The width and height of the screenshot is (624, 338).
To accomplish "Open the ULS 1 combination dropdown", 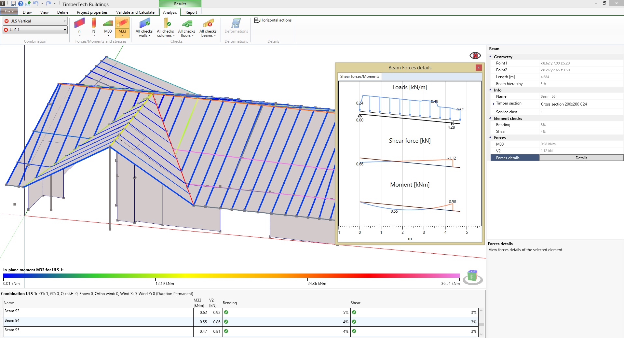I will click(35, 30).
